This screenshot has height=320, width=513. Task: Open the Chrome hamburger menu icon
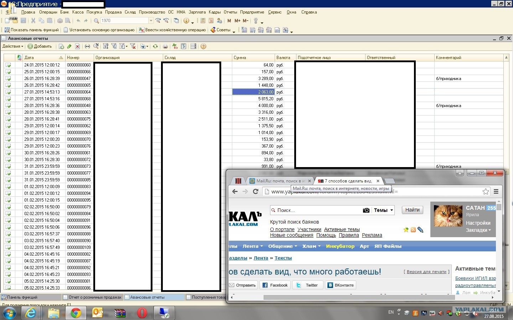tap(496, 191)
